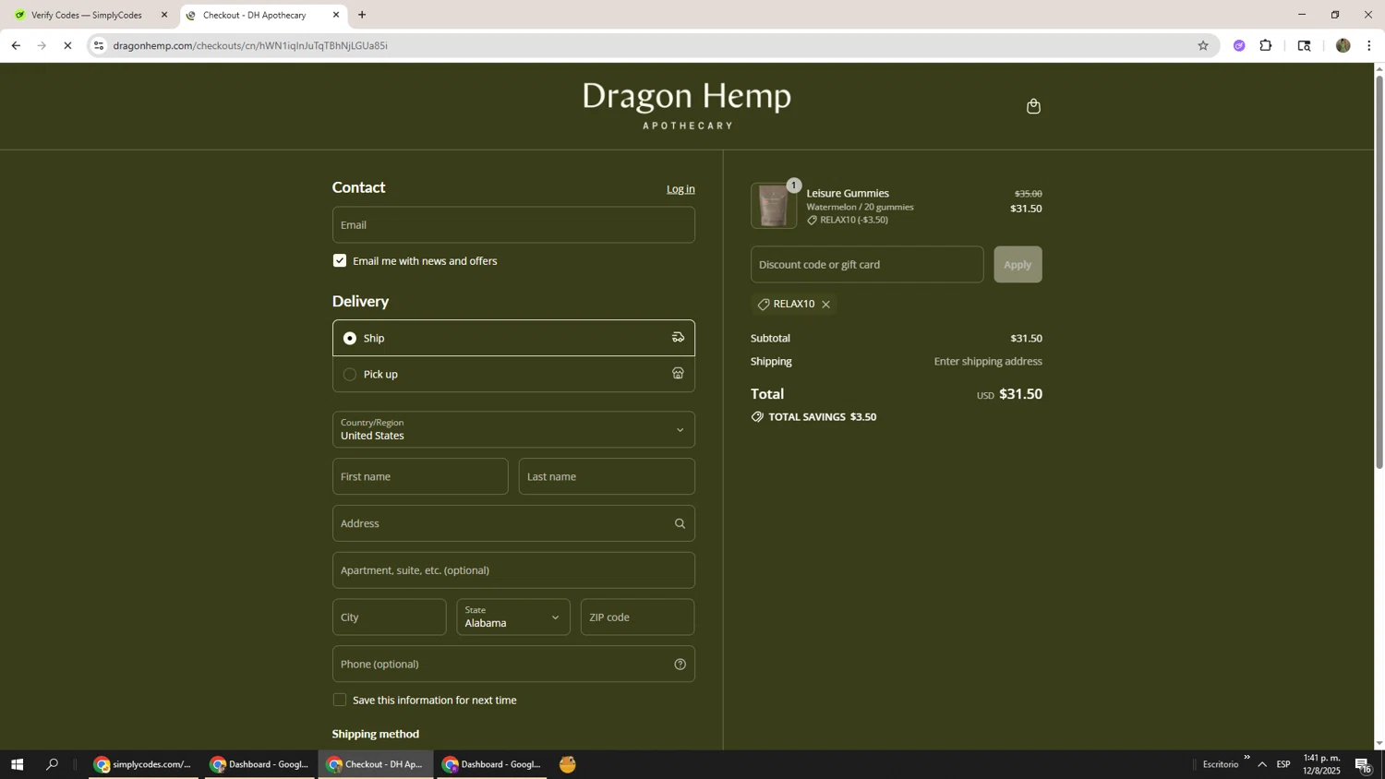Click the Leisure Gummies product name
1385x779 pixels.
tap(848, 193)
